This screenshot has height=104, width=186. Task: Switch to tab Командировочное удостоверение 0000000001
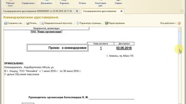[x=37, y=11]
